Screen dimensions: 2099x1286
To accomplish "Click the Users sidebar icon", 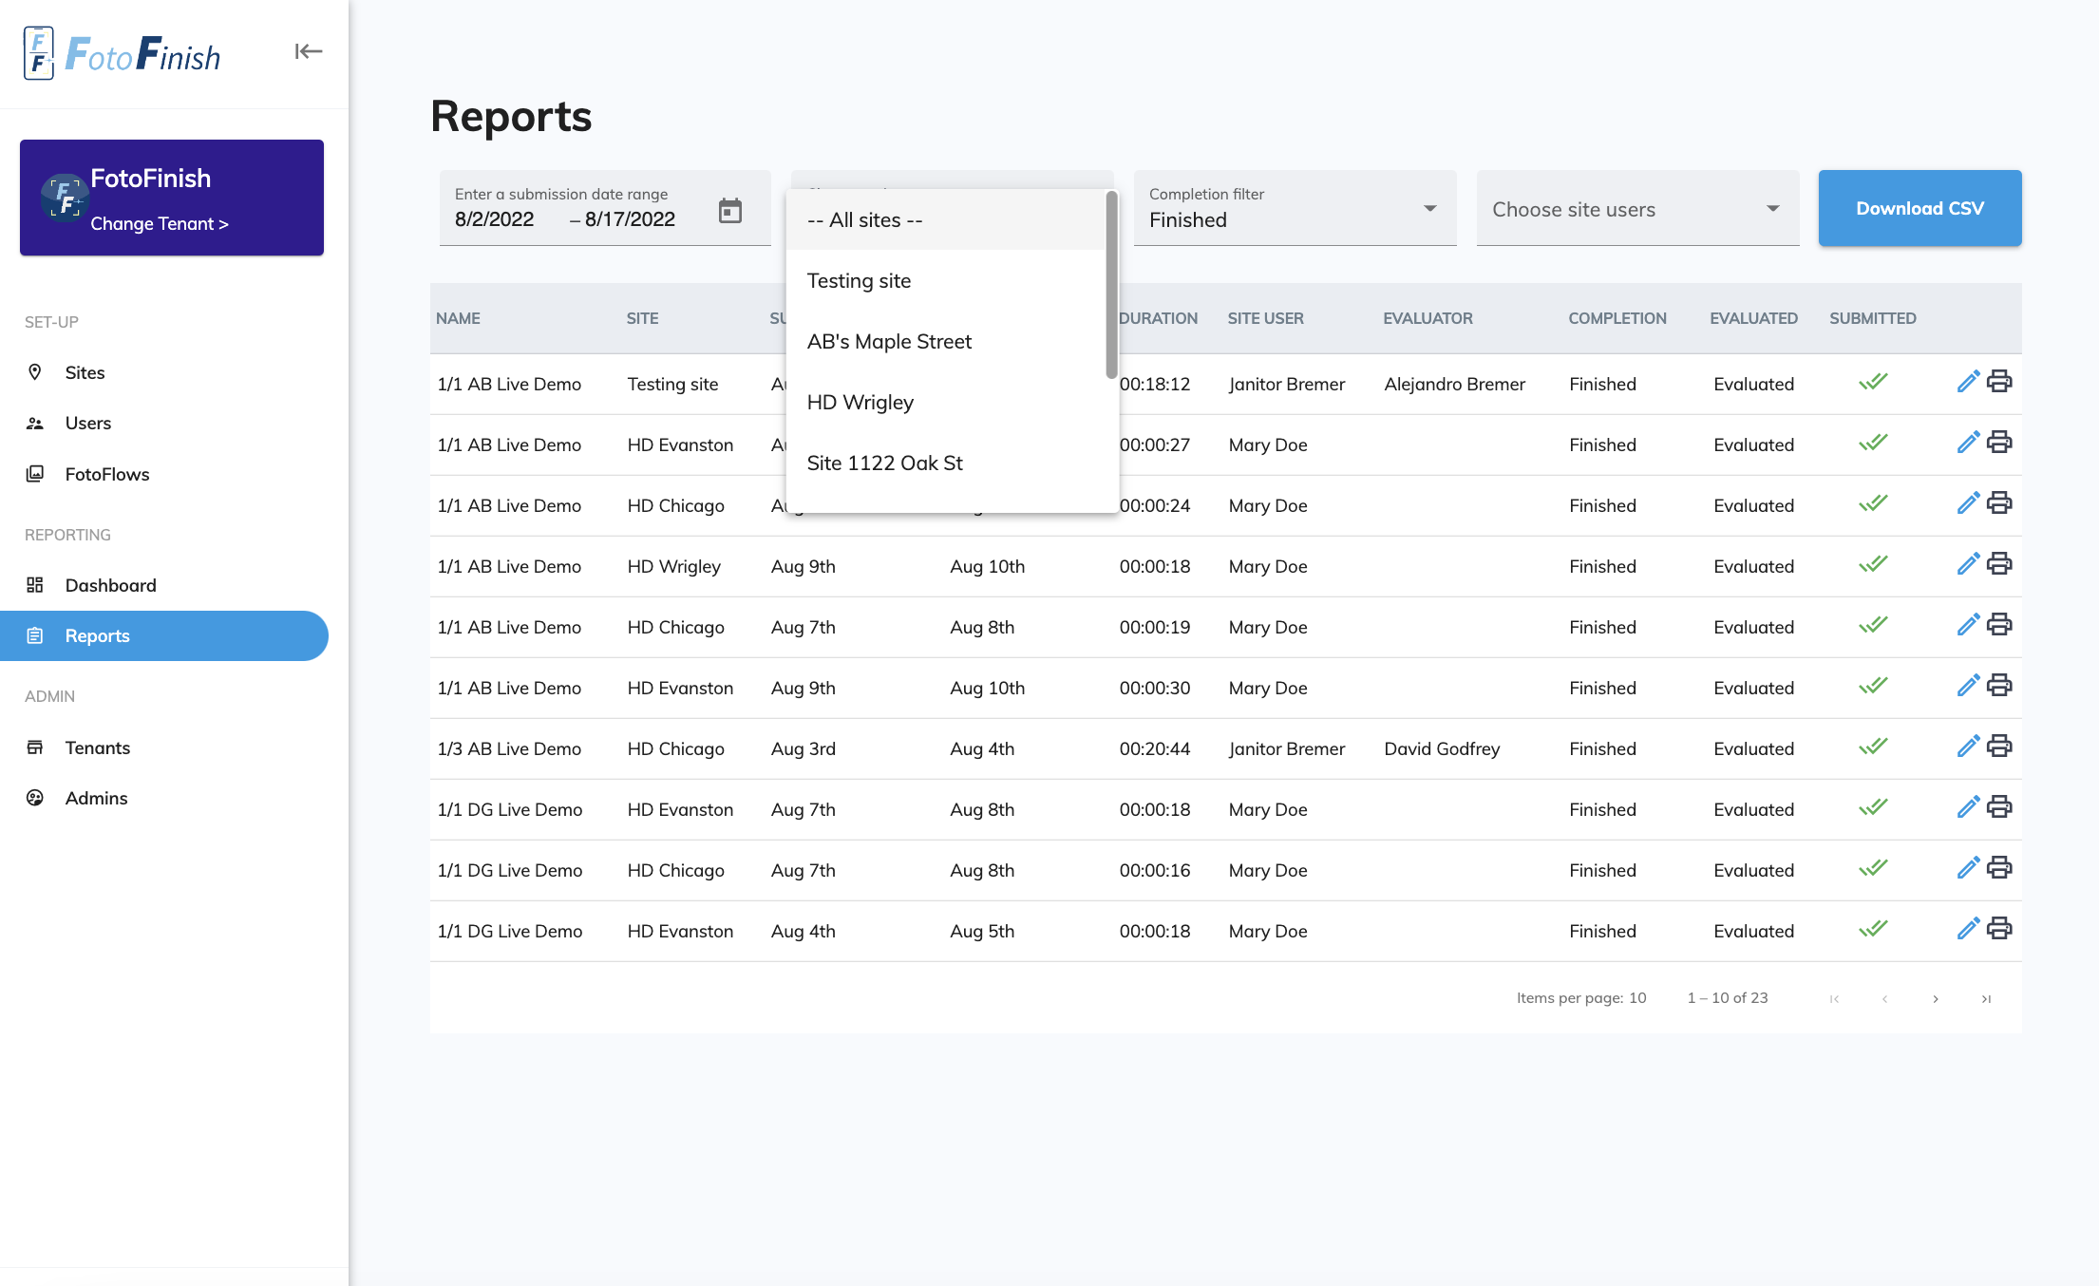I will pos(36,423).
